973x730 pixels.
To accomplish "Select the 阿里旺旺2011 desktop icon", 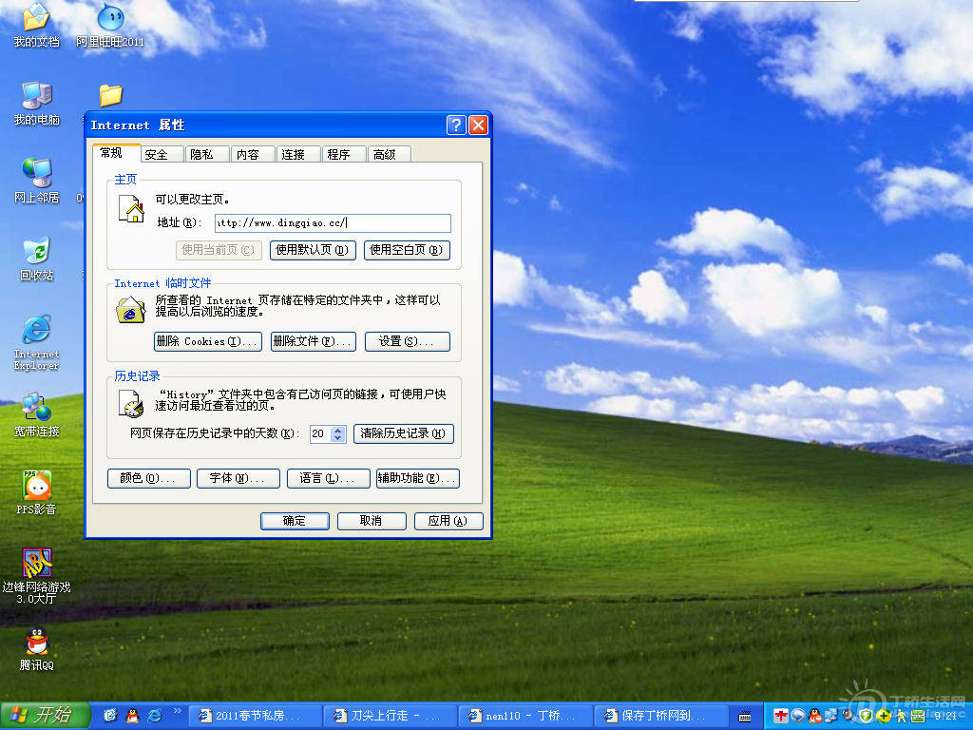I will 110,18.
